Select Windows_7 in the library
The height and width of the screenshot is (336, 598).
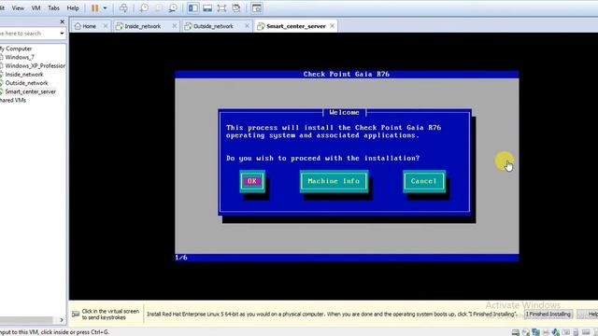19,57
